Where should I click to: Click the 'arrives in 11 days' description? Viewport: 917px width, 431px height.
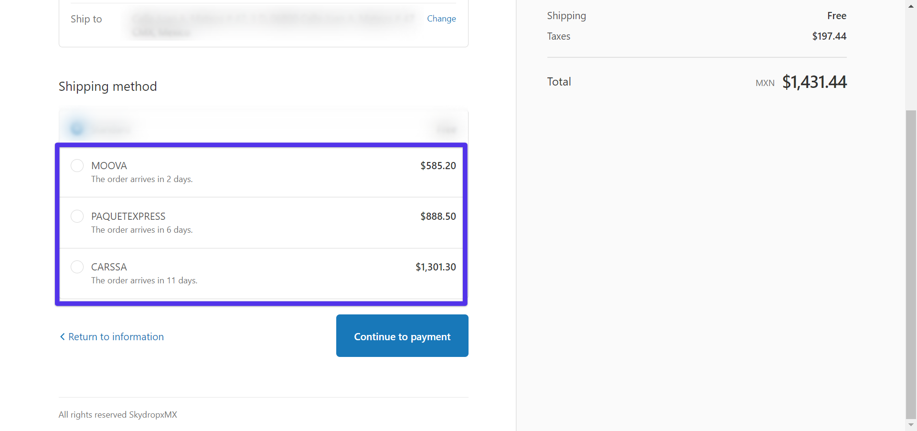(144, 280)
